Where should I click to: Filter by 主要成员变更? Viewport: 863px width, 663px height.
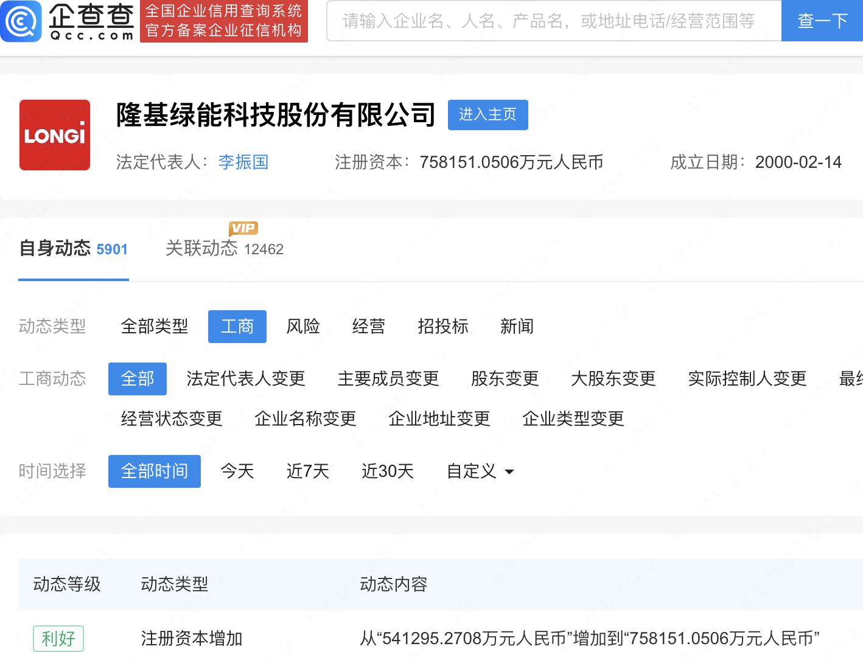pyautogui.click(x=388, y=379)
